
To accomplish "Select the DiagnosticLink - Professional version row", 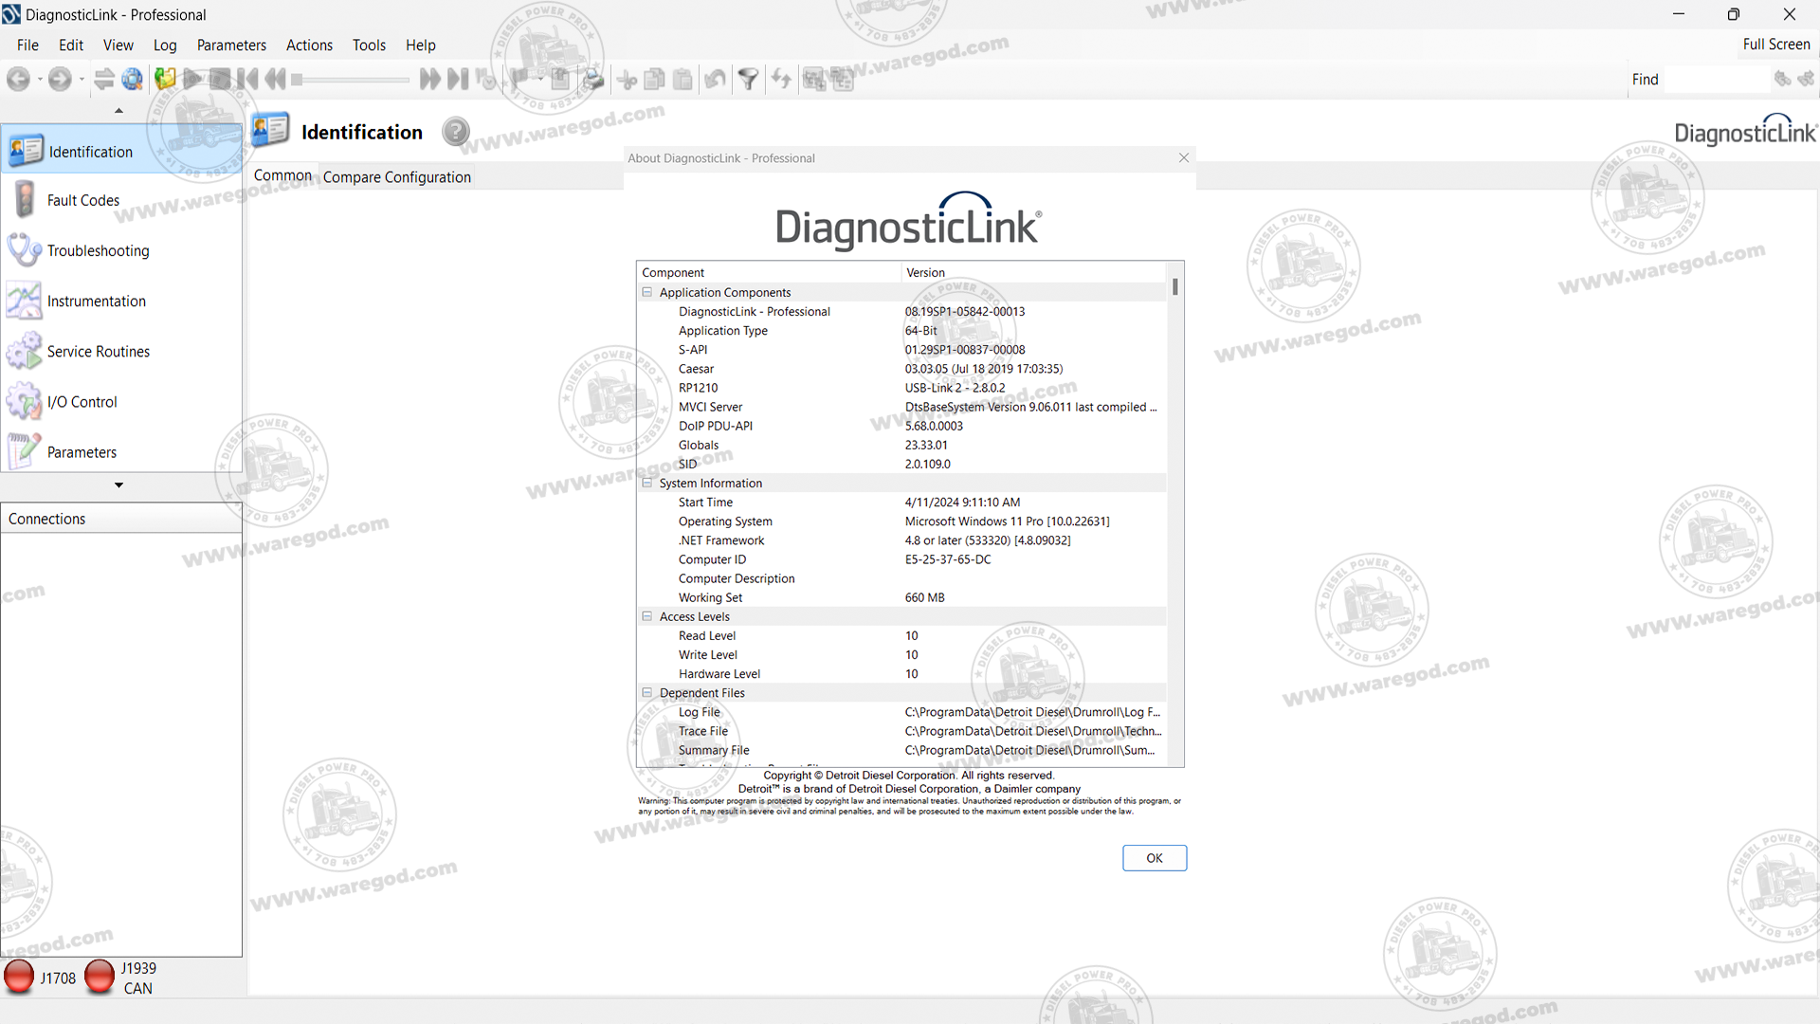I will 902,311.
